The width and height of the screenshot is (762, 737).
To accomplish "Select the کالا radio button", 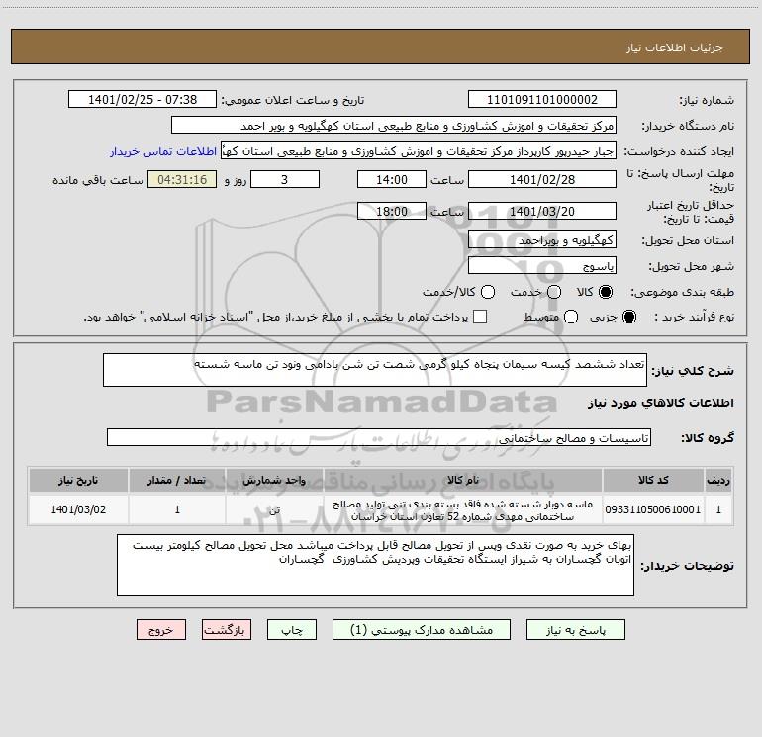I will click(x=606, y=292).
